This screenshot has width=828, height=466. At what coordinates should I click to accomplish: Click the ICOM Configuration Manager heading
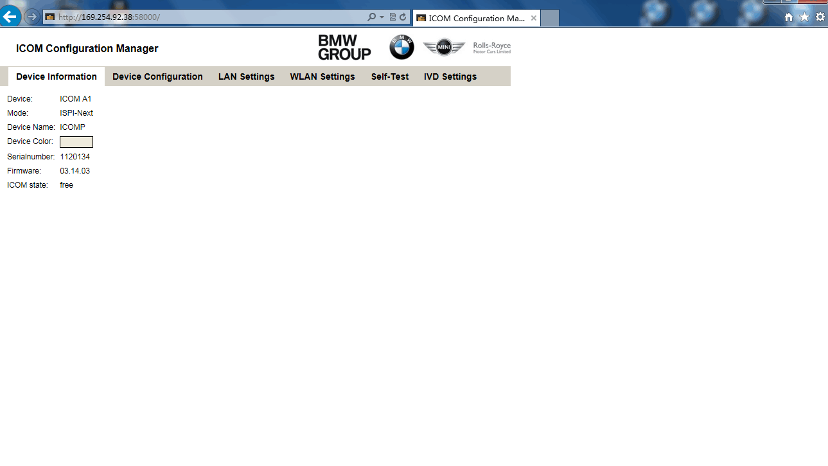(x=87, y=49)
